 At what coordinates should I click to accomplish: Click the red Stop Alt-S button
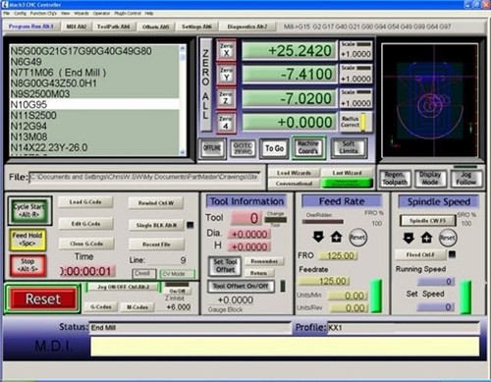[x=27, y=265]
